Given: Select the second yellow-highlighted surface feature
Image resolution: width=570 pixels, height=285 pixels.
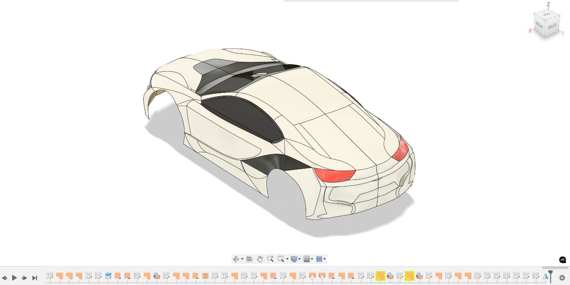Looking at the screenshot, I should (x=409, y=276).
